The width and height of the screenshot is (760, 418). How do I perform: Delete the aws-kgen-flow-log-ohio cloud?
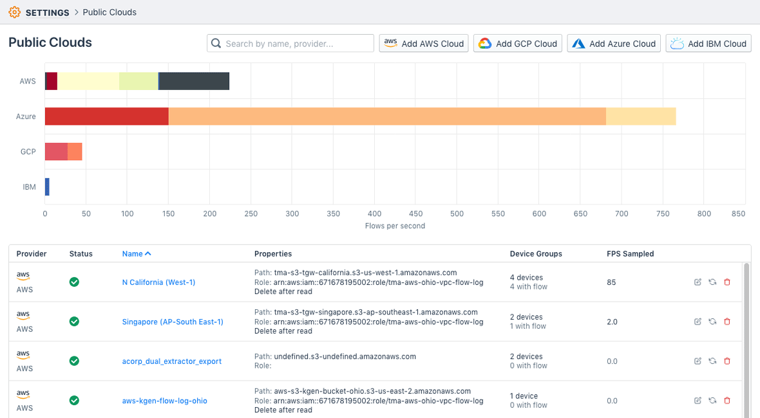(x=727, y=400)
